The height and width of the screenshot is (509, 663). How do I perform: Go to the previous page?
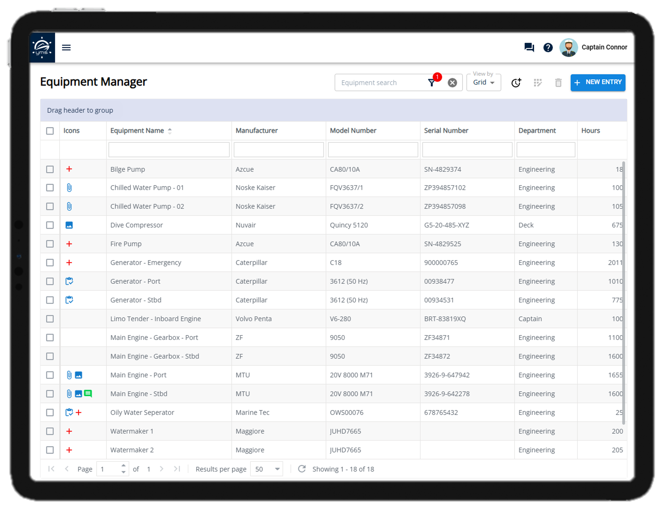click(67, 469)
